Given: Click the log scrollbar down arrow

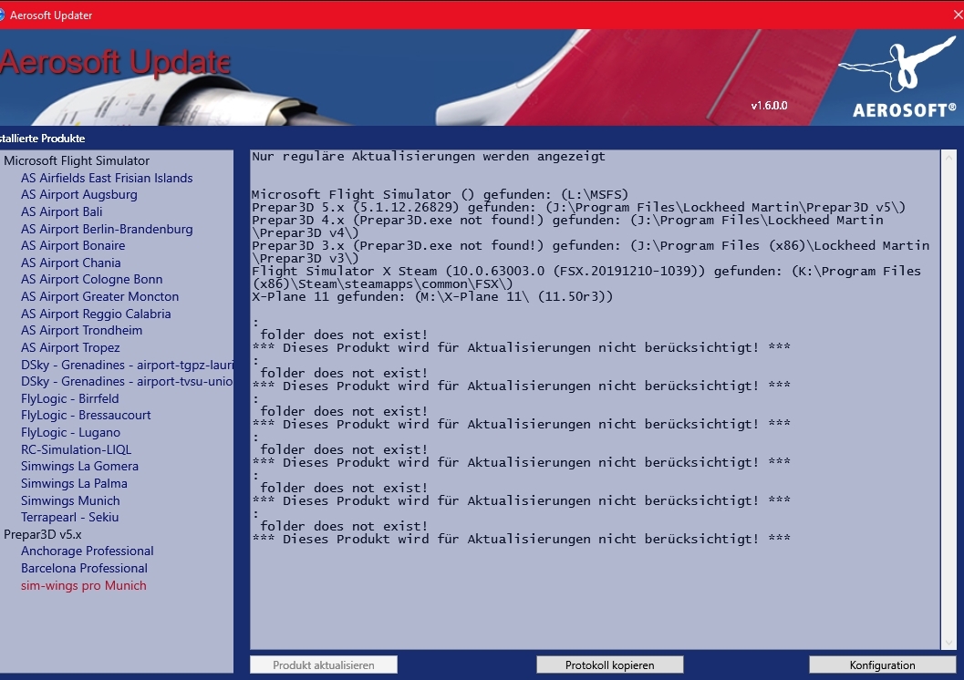Looking at the screenshot, I should [x=948, y=642].
